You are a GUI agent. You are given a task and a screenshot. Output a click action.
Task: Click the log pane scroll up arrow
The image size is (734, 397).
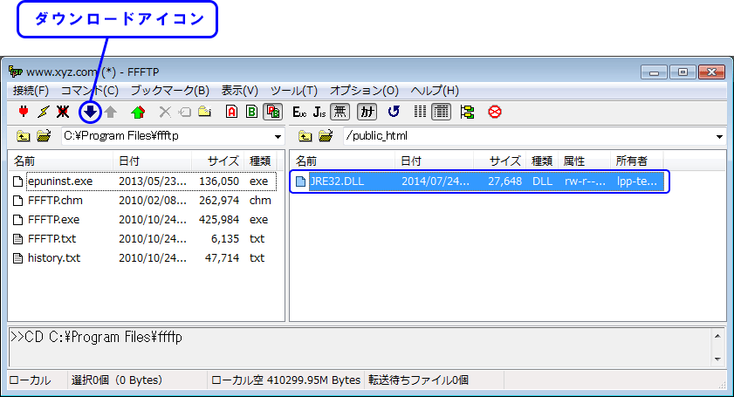coord(717,336)
